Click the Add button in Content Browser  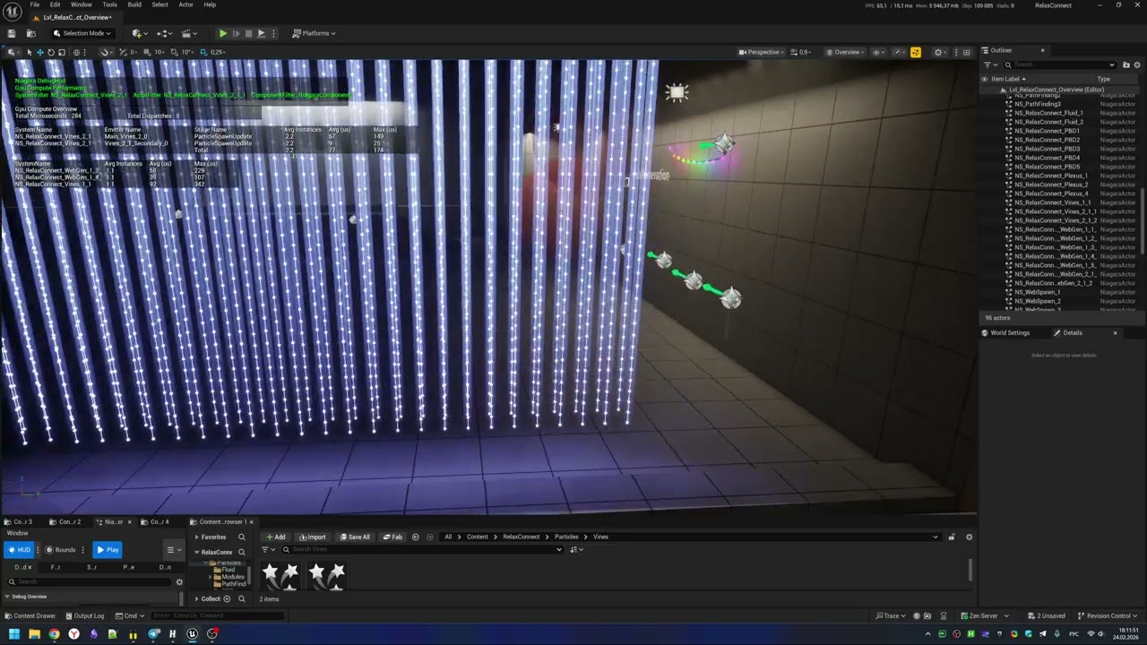(x=276, y=537)
